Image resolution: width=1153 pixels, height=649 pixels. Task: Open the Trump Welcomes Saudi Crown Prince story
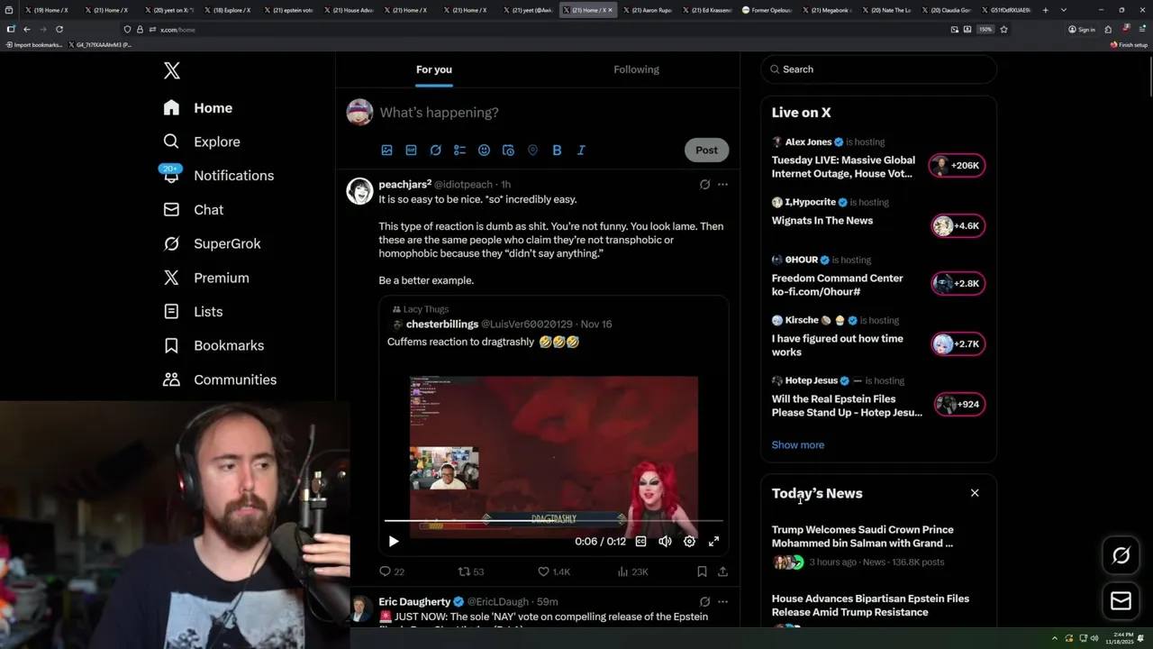862,536
